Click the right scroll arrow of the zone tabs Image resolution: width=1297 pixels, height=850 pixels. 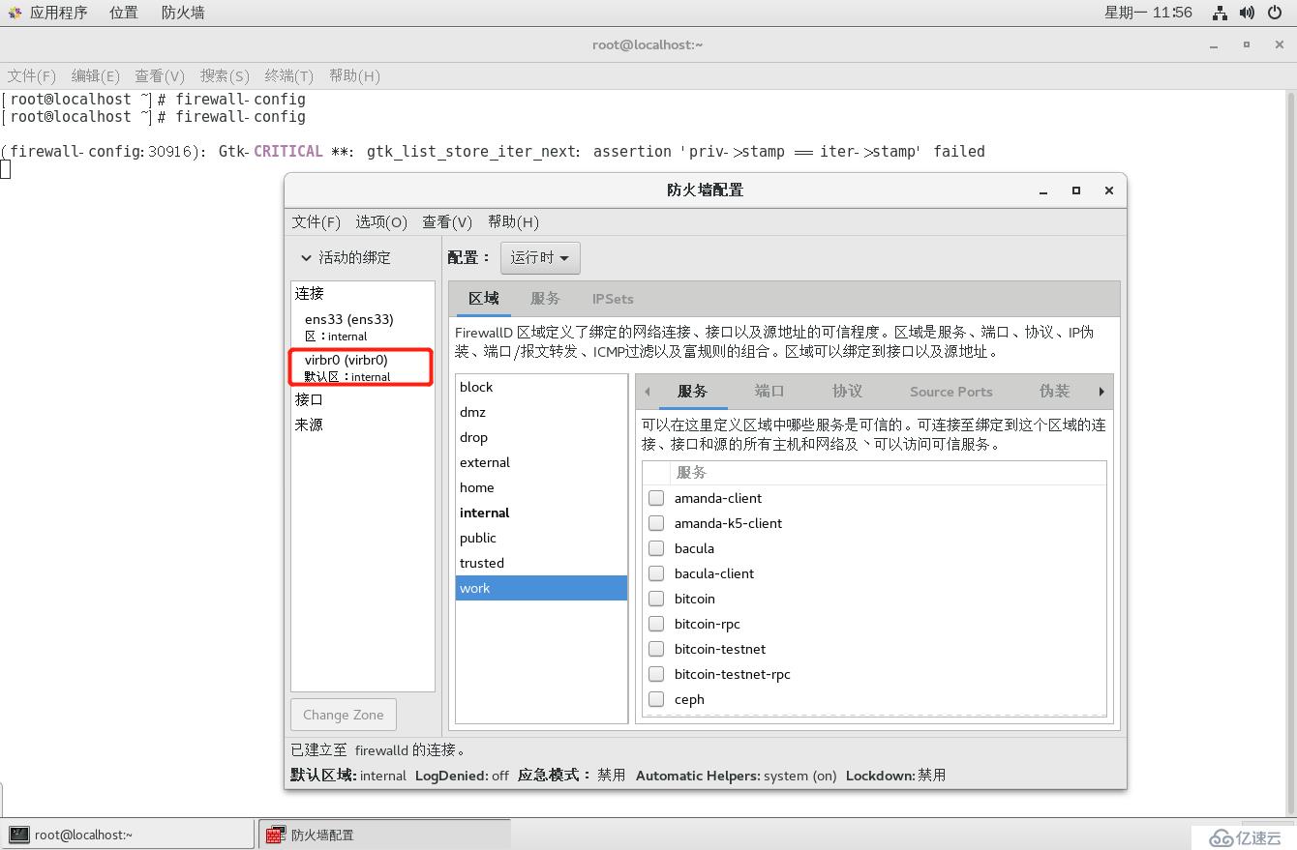(1101, 392)
